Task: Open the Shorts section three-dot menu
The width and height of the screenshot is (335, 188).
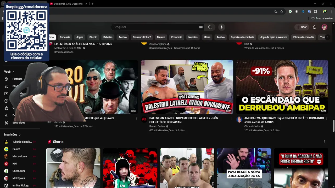Action: click(x=325, y=142)
